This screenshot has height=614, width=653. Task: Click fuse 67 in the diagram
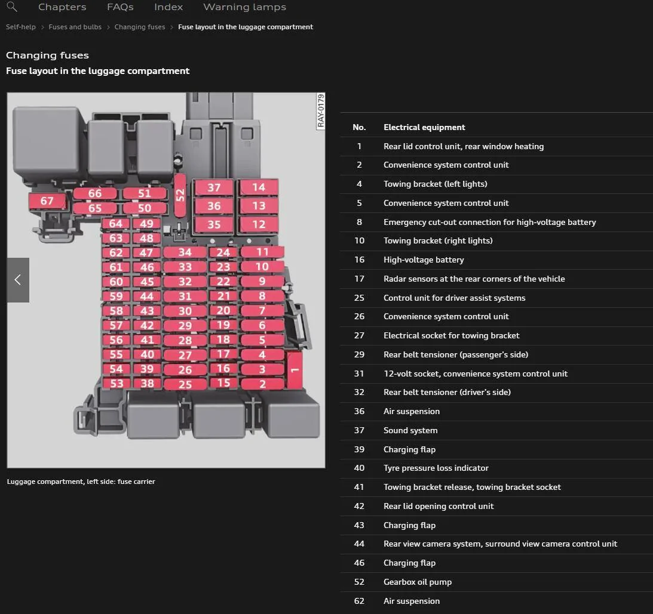47,201
